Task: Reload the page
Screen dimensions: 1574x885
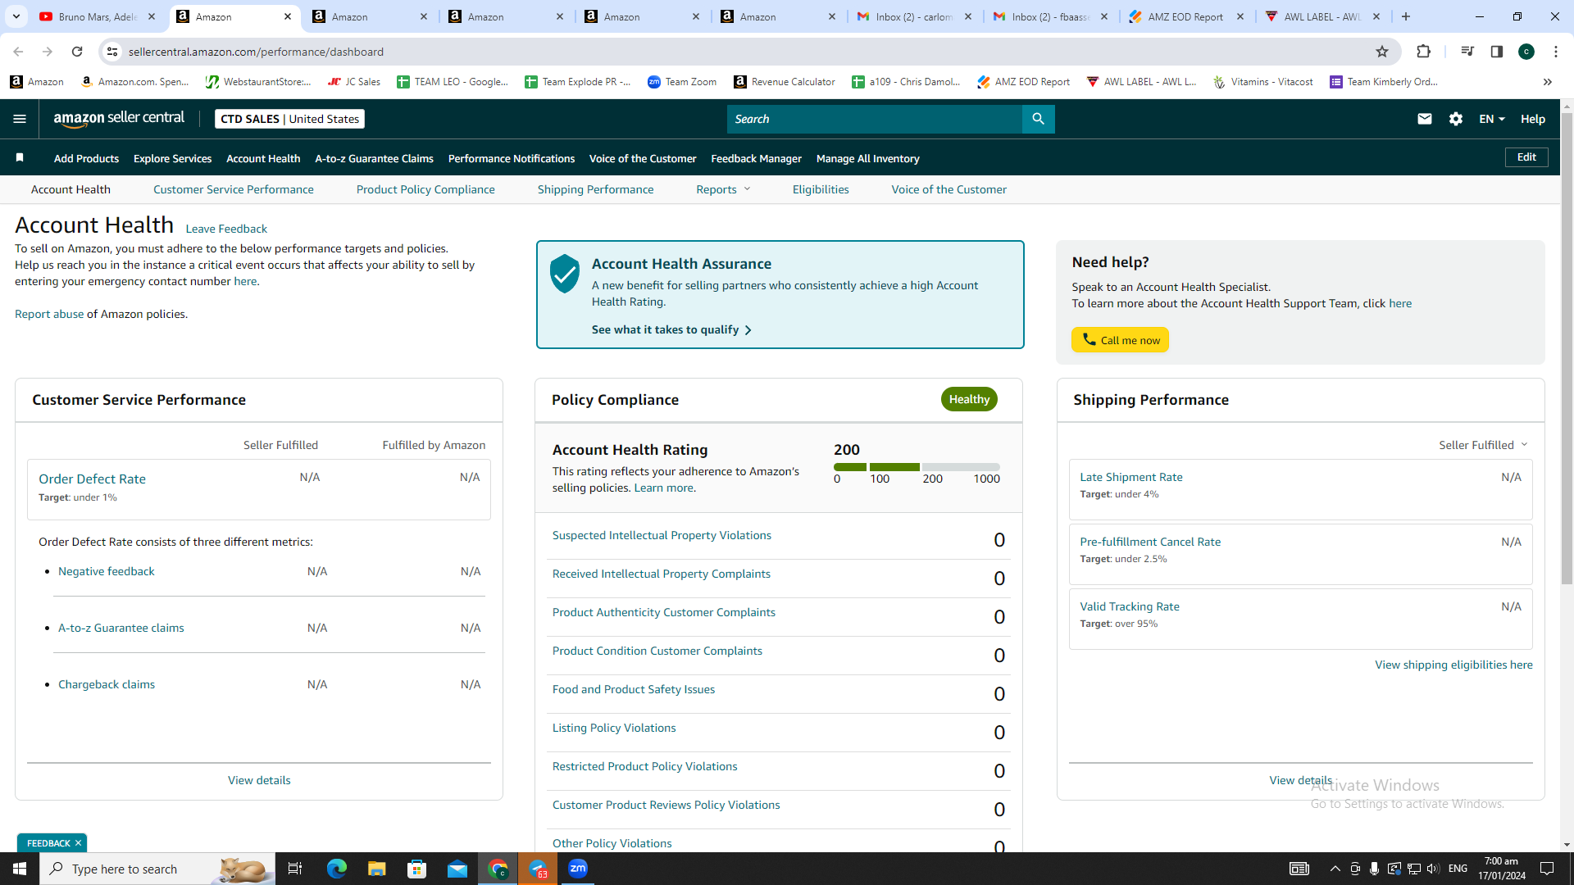Action: (77, 52)
